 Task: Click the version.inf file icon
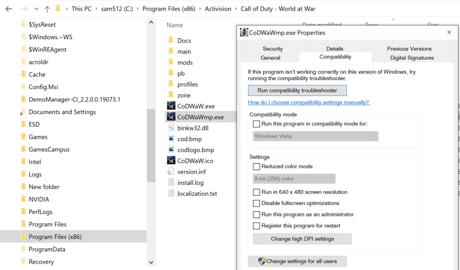(171, 172)
